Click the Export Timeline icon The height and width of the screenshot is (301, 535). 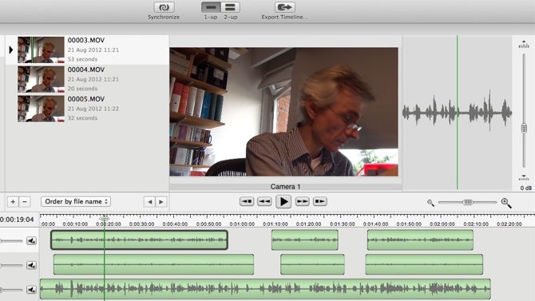pyautogui.click(x=284, y=7)
